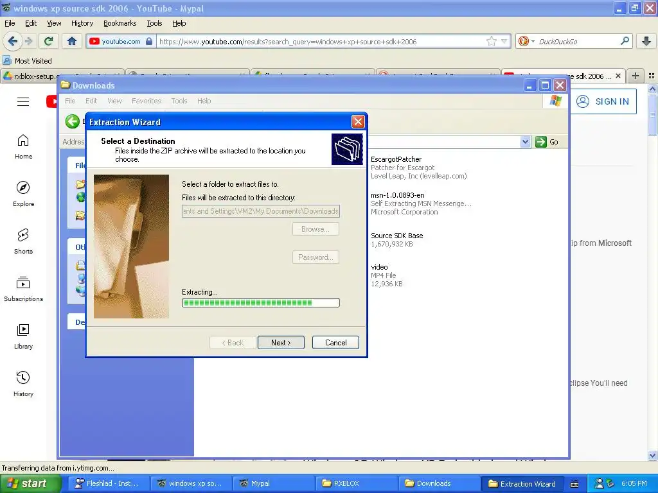Open the Most Visited bookmarks folder

pyautogui.click(x=27, y=61)
